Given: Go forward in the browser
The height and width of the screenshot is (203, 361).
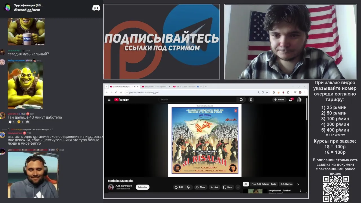Looking at the screenshot, I should tap(111, 92).
